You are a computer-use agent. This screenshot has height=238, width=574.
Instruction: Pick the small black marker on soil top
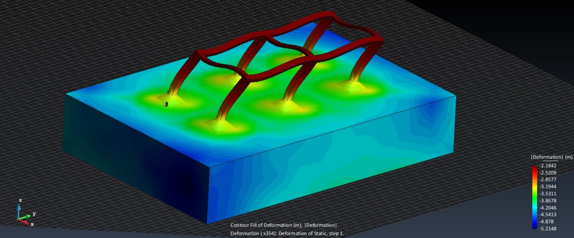(166, 104)
